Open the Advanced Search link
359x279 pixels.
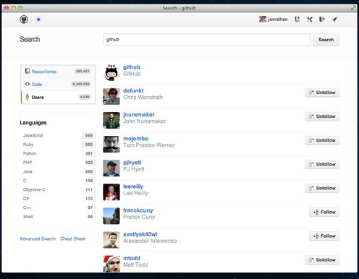(38, 239)
